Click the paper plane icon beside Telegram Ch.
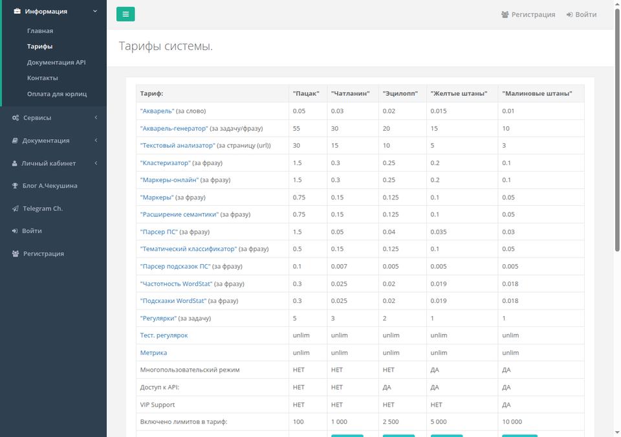 click(15, 208)
